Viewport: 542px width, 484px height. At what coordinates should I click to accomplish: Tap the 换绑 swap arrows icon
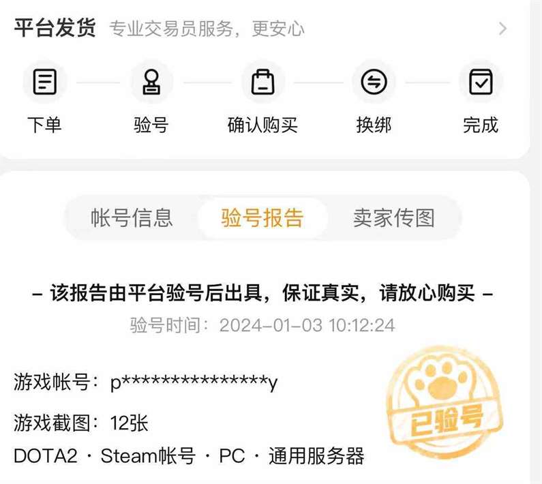(x=374, y=82)
